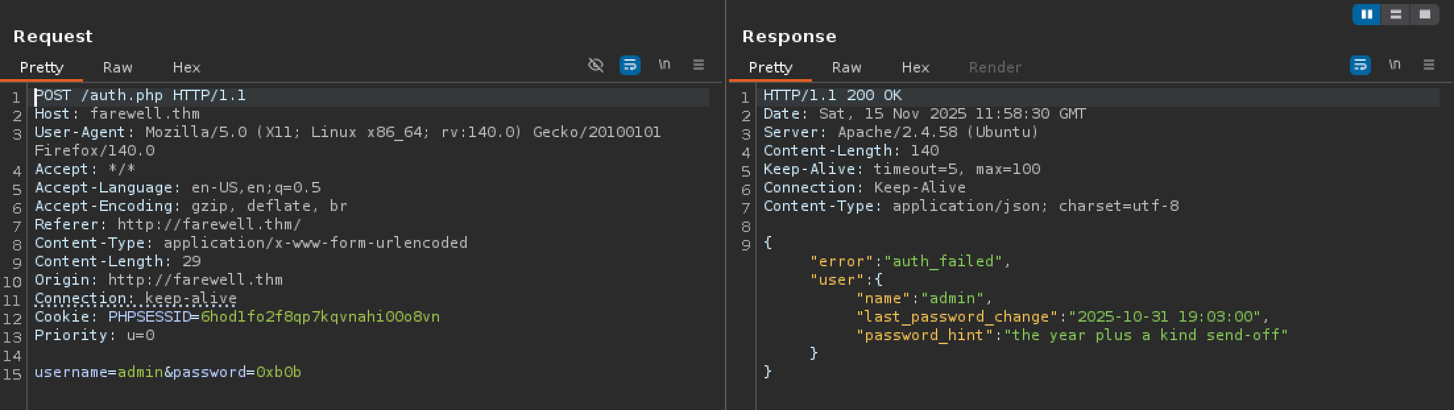Open the Pretty tab in Request
The image size is (1454, 410).
pyautogui.click(x=42, y=67)
